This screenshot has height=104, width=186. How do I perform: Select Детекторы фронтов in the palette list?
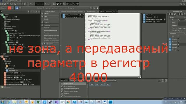point(69,86)
